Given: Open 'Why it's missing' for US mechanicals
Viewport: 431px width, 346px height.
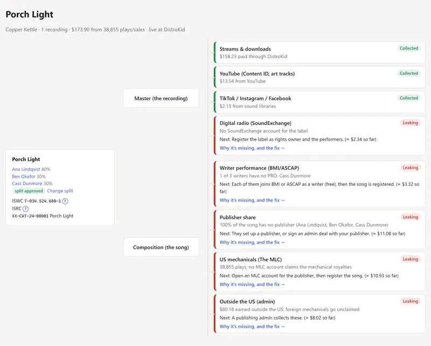Looking at the screenshot, I should 252,285.
